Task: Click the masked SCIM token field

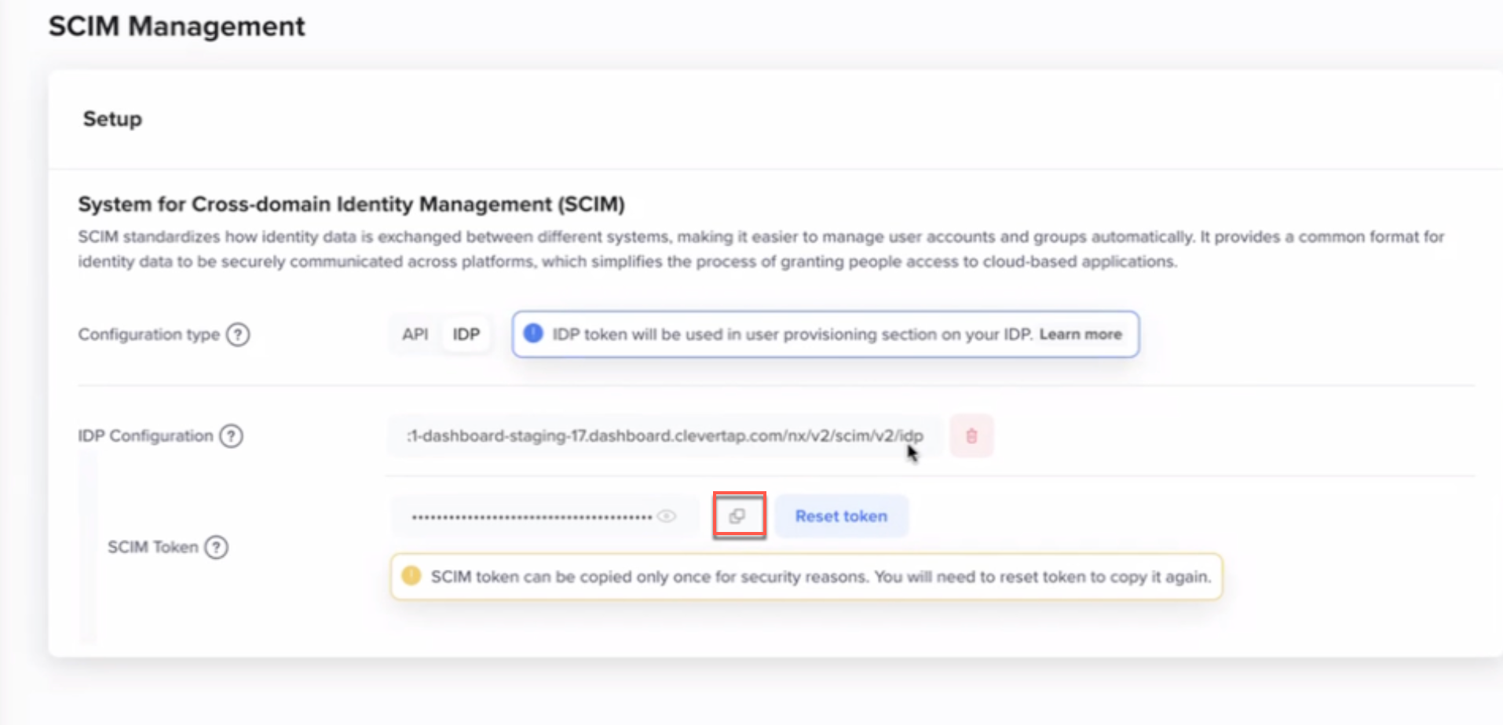Action: pos(534,516)
